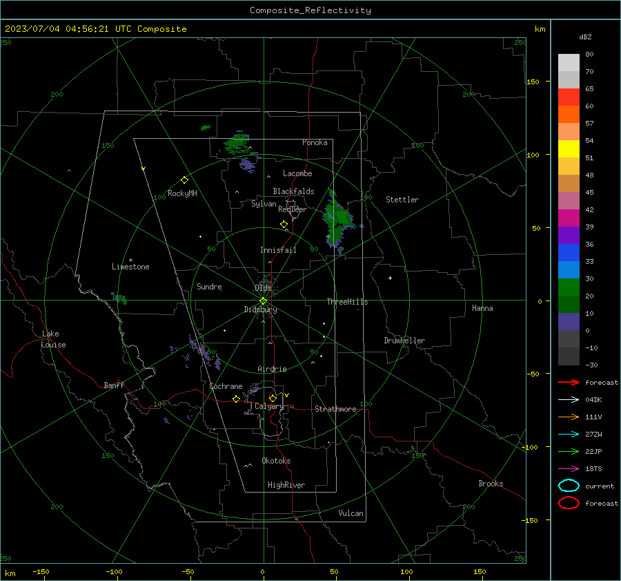Click the magenta swatch between 42 and 39
The image size is (621, 581).
tap(569, 218)
